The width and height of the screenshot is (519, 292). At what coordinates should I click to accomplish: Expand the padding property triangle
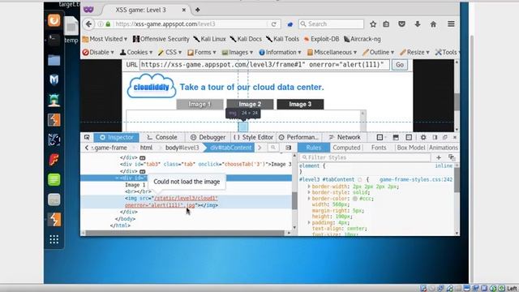click(x=309, y=222)
